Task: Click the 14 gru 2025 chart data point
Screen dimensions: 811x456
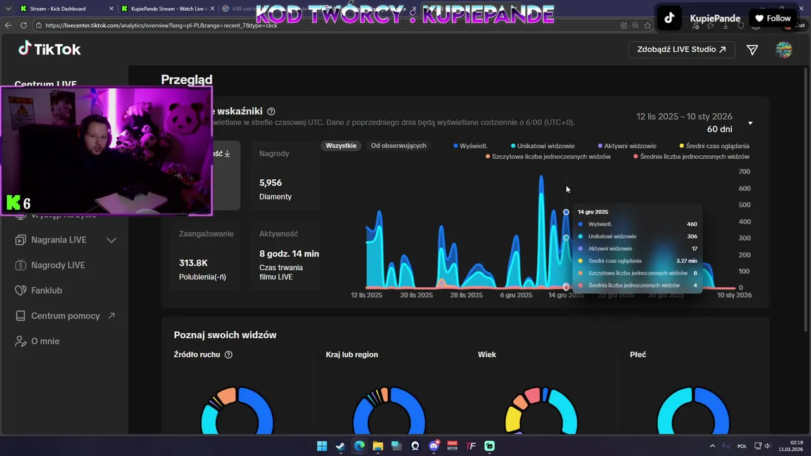Action: (x=566, y=212)
